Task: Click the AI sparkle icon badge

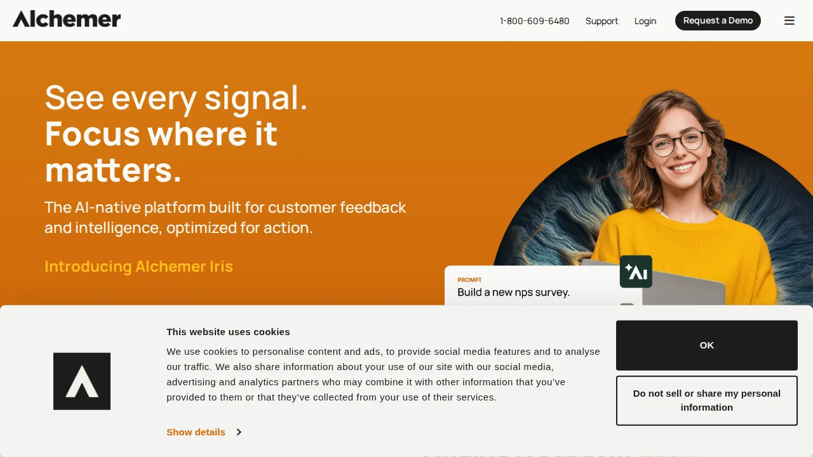Action: 636,272
